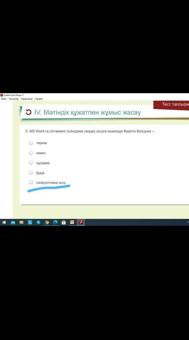Image resolution: width=189 pixels, height=340 pixels.
Task: Open the Справка menu
Action: [39, 99]
